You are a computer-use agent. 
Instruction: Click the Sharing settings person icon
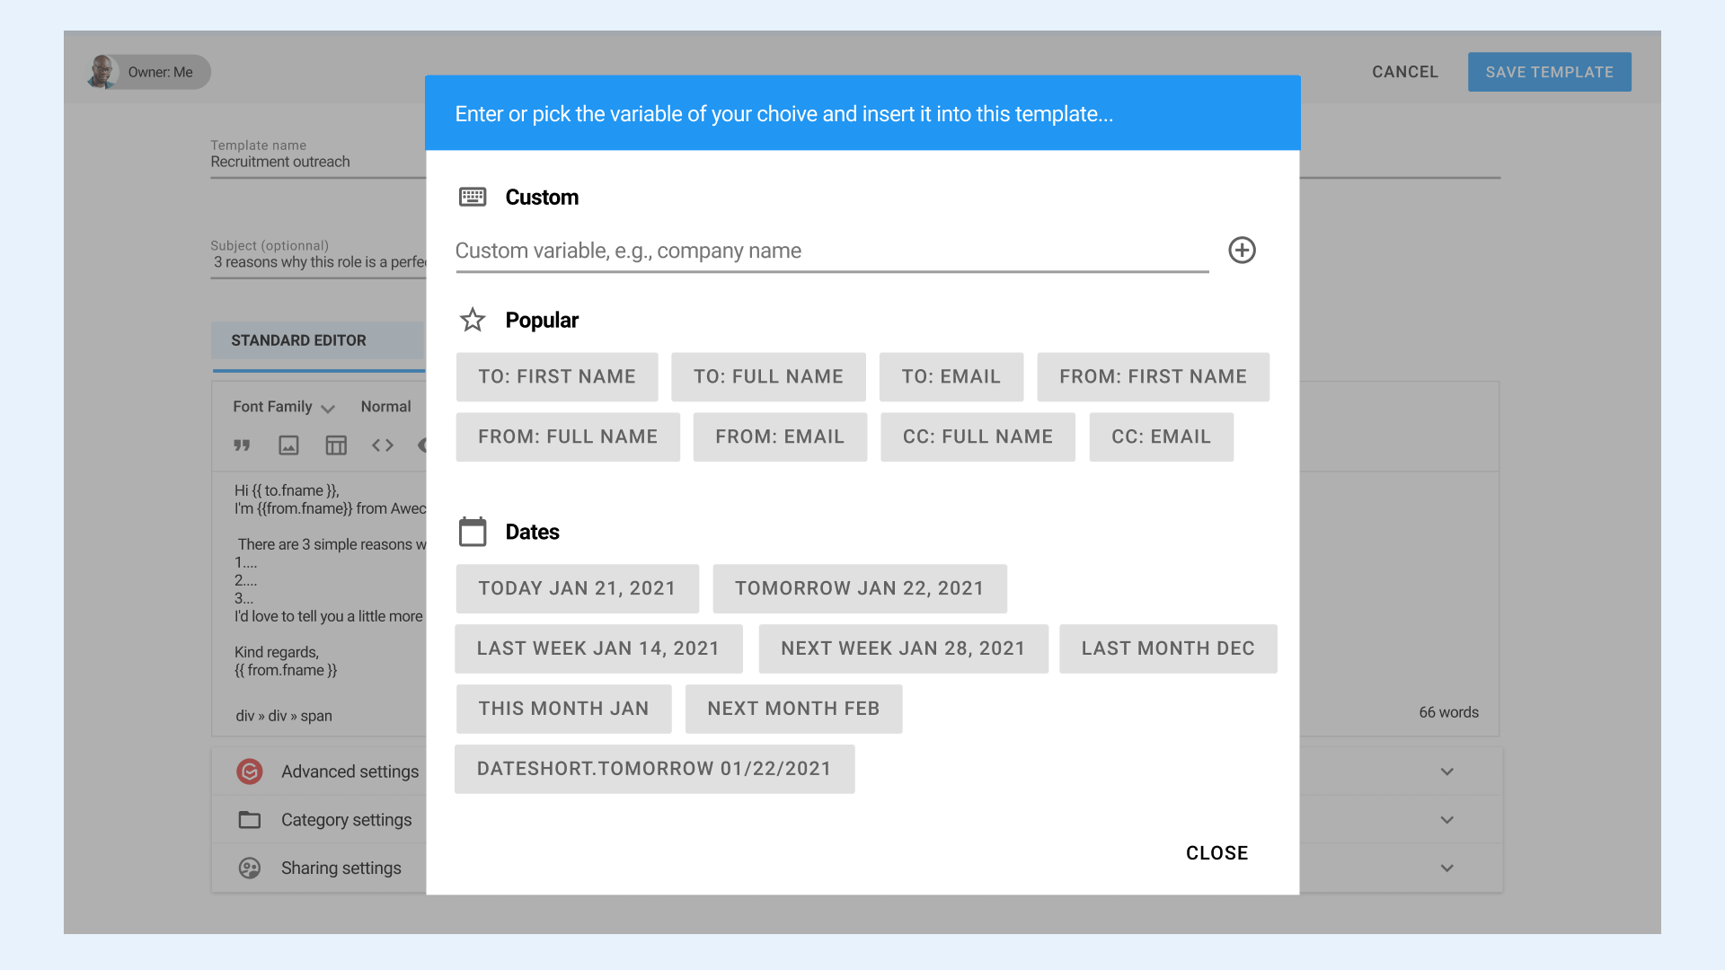pos(249,867)
